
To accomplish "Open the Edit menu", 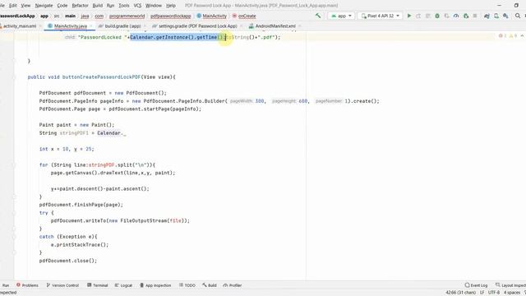I will pyautogui.click(x=13, y=6).
